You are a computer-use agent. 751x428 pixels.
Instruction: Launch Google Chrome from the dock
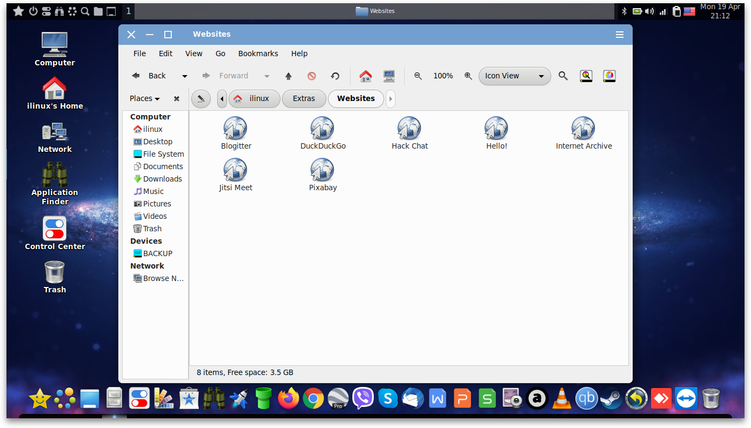[313, 399]
